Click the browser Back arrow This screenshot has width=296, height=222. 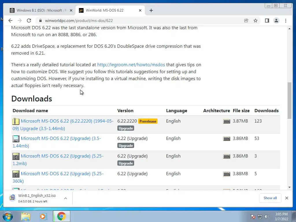point(10,21)
